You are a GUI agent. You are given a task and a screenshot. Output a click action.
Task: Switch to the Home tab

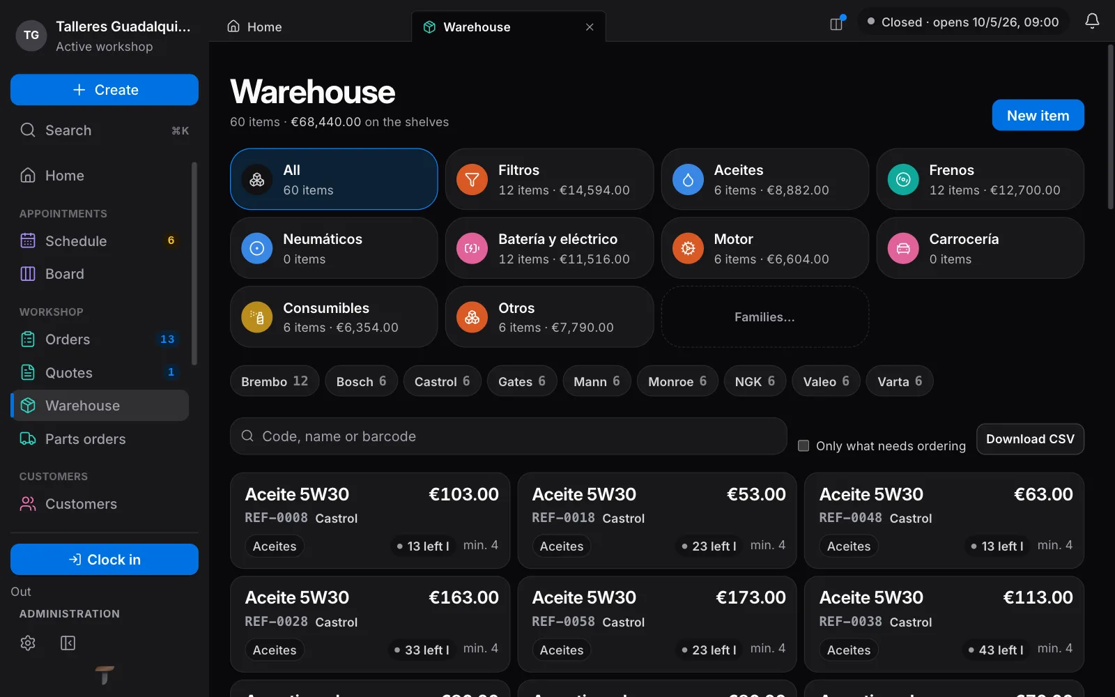(255, 27)
